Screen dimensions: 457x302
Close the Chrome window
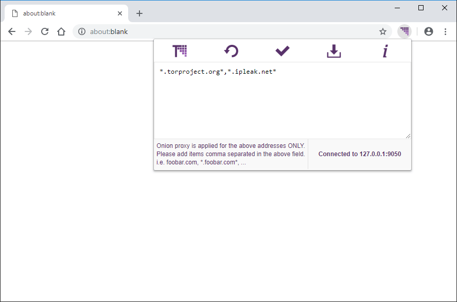click(x=445, y=8)
